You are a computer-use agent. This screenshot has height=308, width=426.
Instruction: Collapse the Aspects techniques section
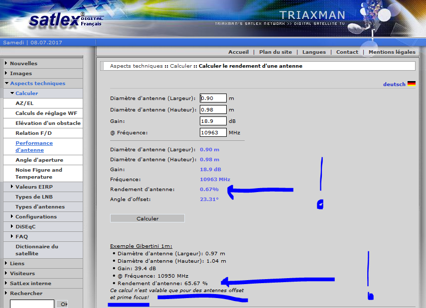[x=37, y=83]
